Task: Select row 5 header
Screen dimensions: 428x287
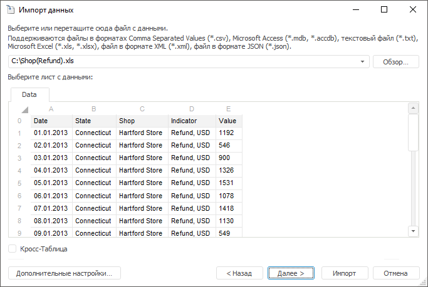Action: click(x=19, y=183)
